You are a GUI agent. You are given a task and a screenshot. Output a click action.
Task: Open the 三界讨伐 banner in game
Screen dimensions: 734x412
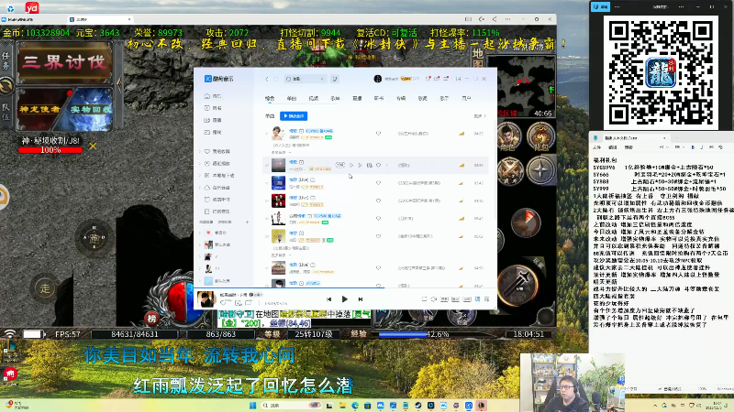click(64, 62)
